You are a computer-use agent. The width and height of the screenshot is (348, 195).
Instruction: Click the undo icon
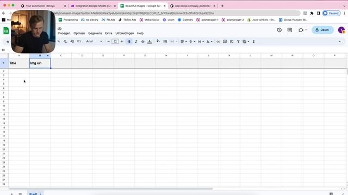[x=8, y=42]
